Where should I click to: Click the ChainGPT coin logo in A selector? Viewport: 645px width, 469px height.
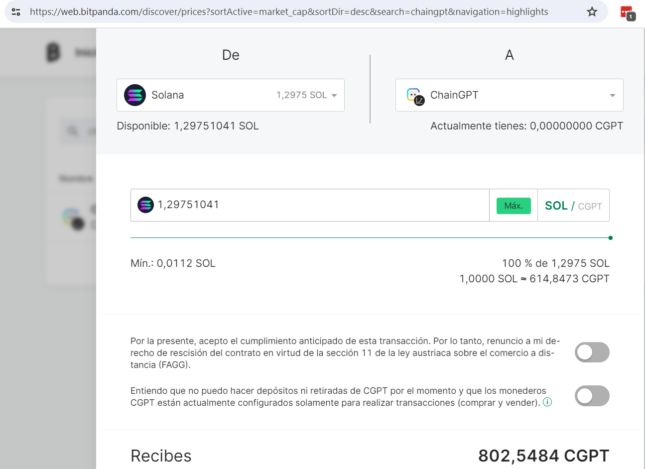tap(414, 96)
